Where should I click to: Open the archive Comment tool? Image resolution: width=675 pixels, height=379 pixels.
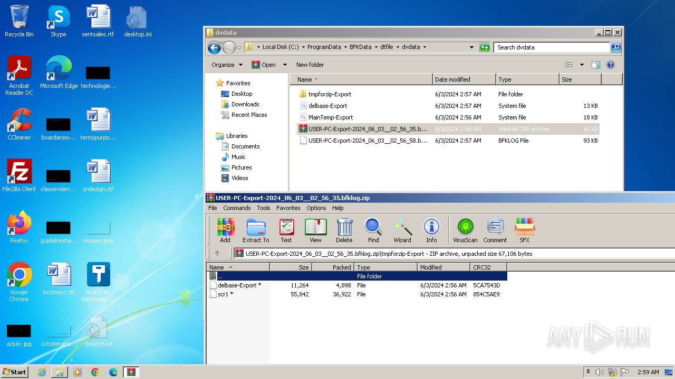(495, 231)
